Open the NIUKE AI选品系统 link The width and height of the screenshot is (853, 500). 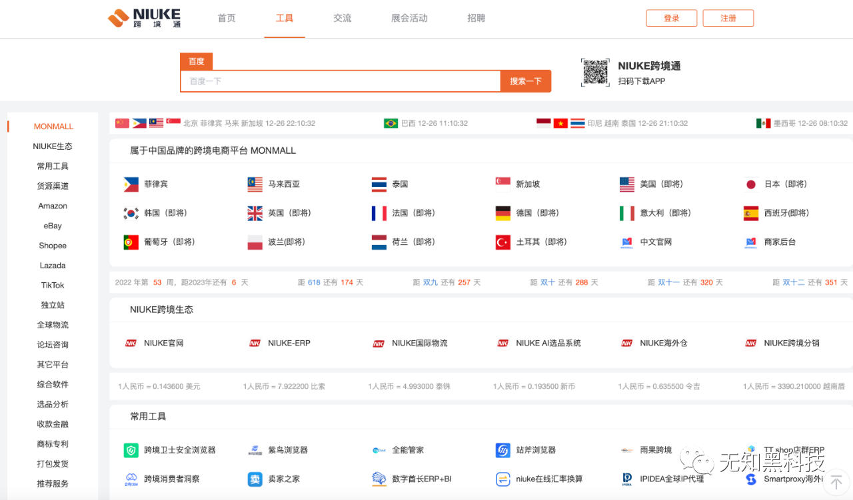coord(548,344)
